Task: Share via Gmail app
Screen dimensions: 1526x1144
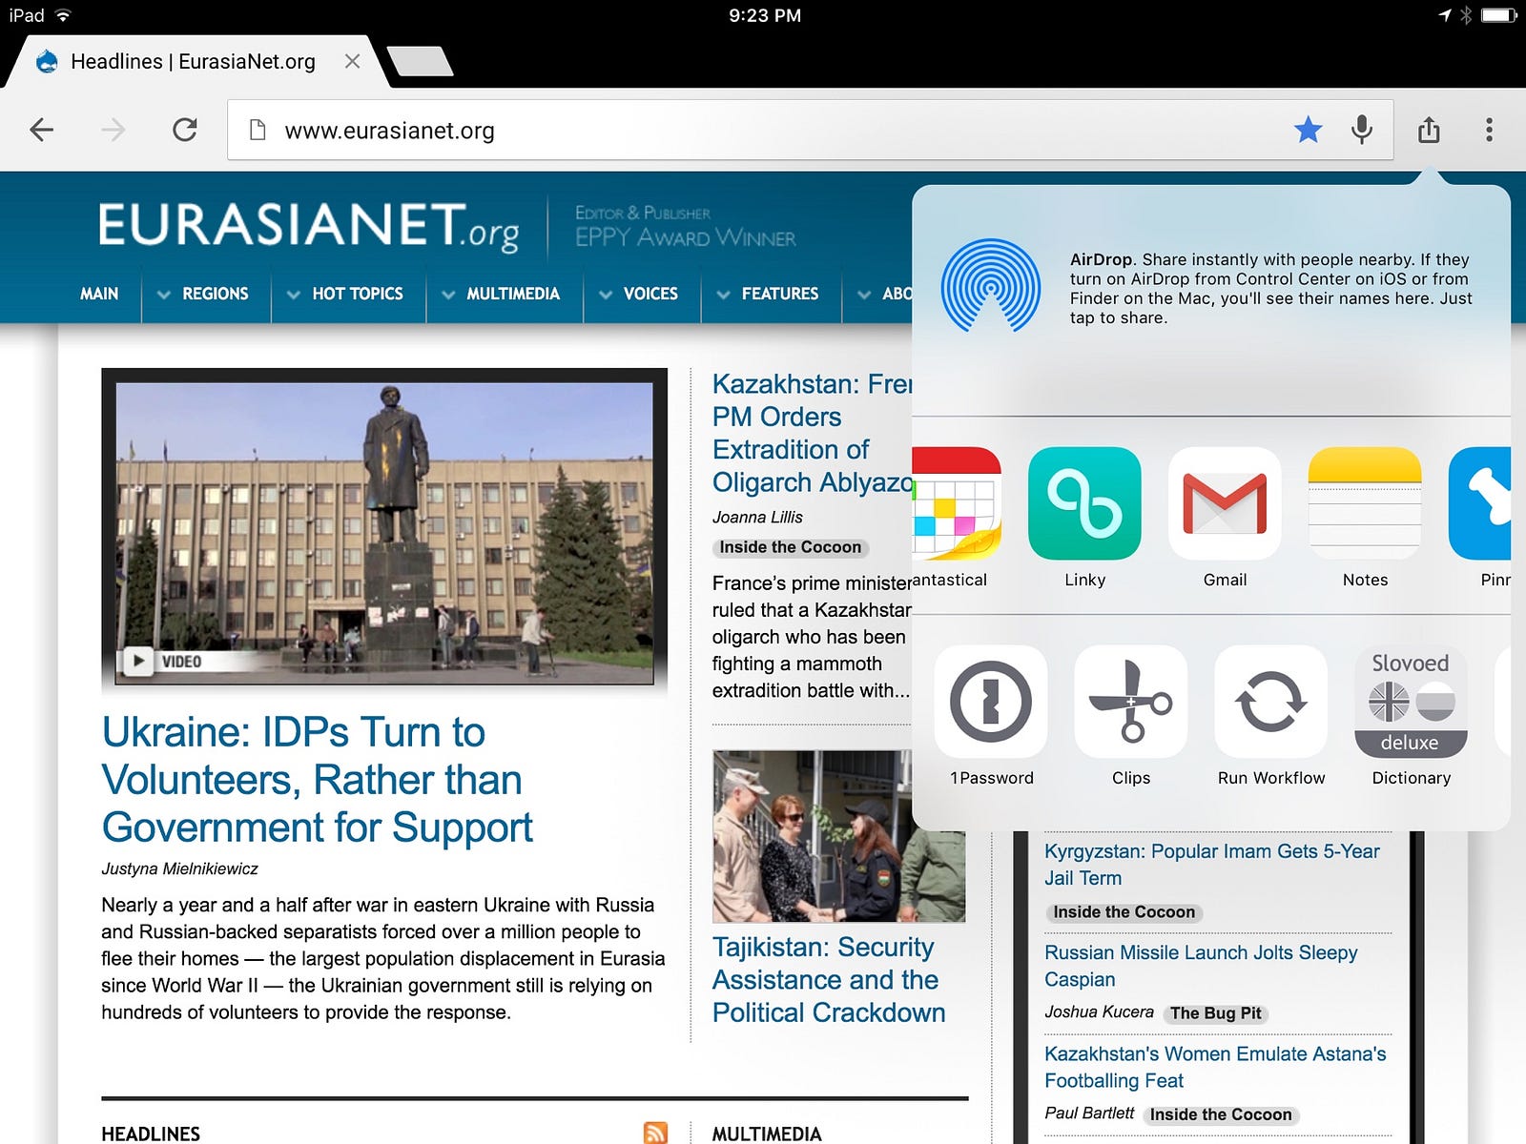Action: click(1225, 502)
